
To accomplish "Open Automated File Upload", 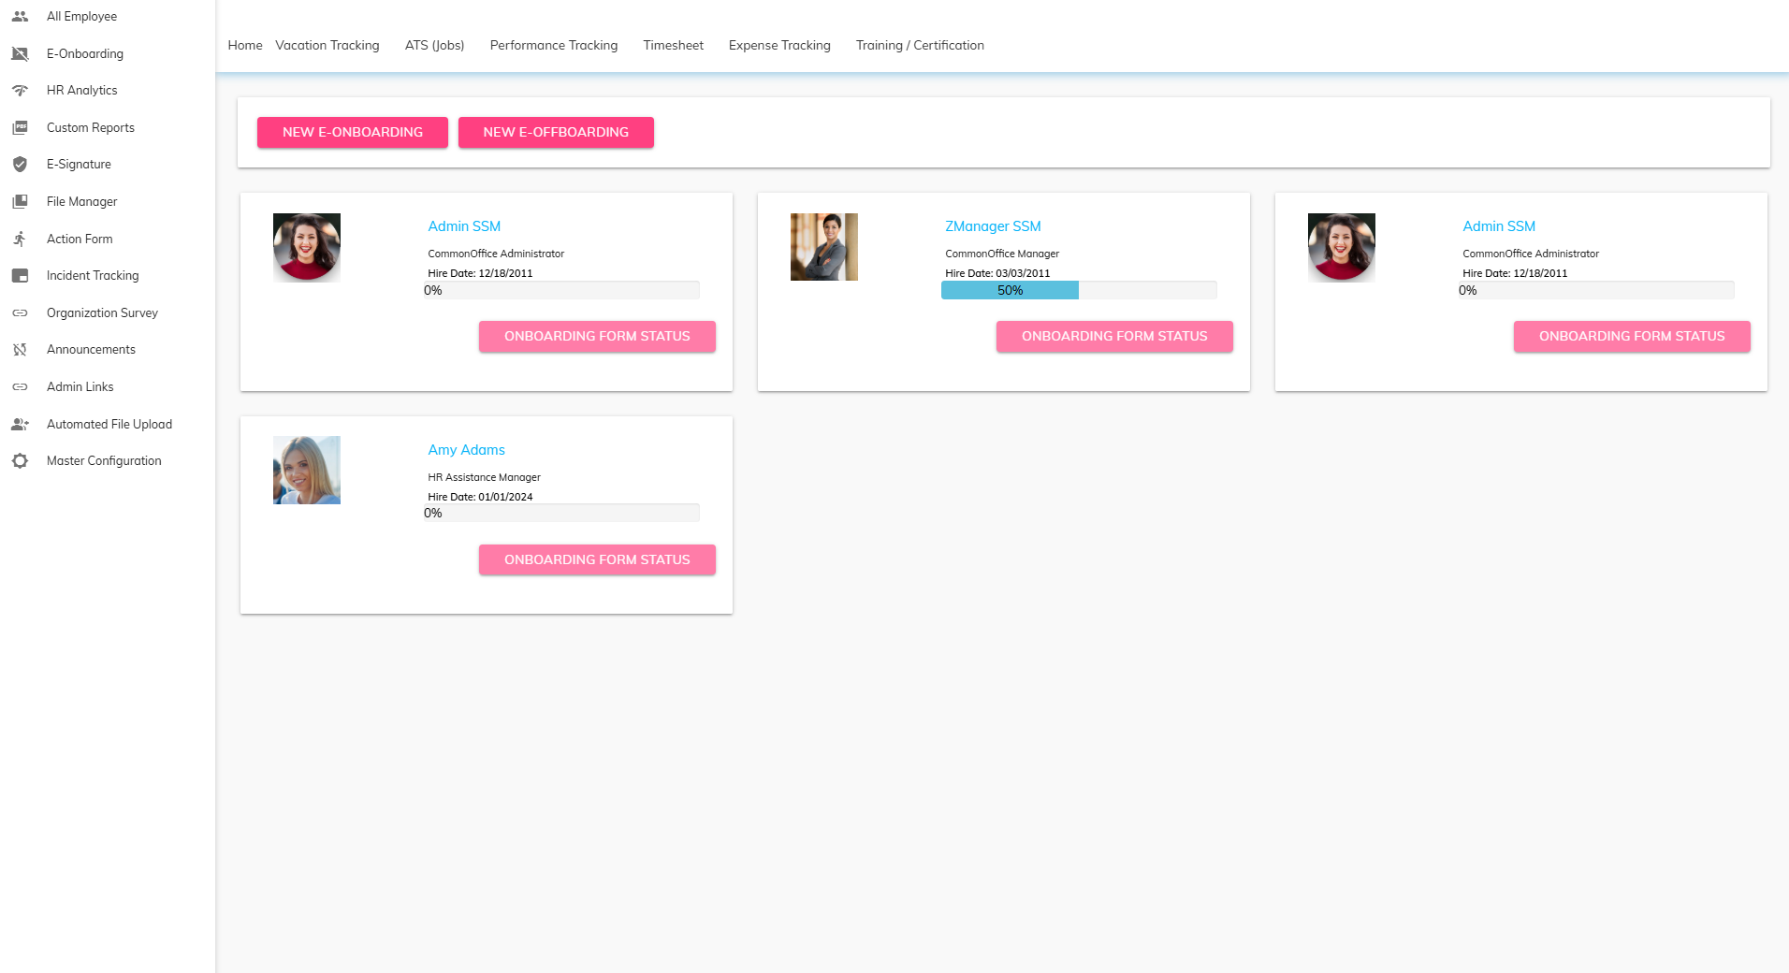I will 109,424.
